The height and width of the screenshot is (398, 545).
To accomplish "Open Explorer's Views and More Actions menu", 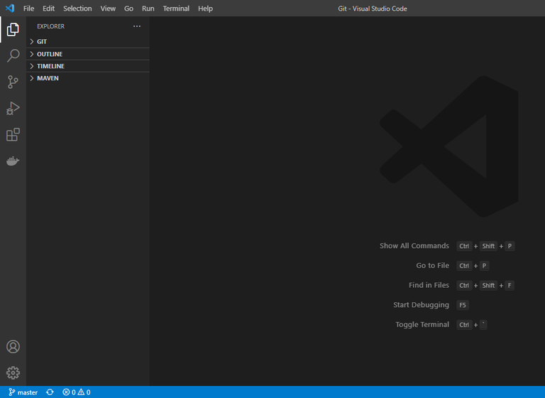I will click(137, 26).
